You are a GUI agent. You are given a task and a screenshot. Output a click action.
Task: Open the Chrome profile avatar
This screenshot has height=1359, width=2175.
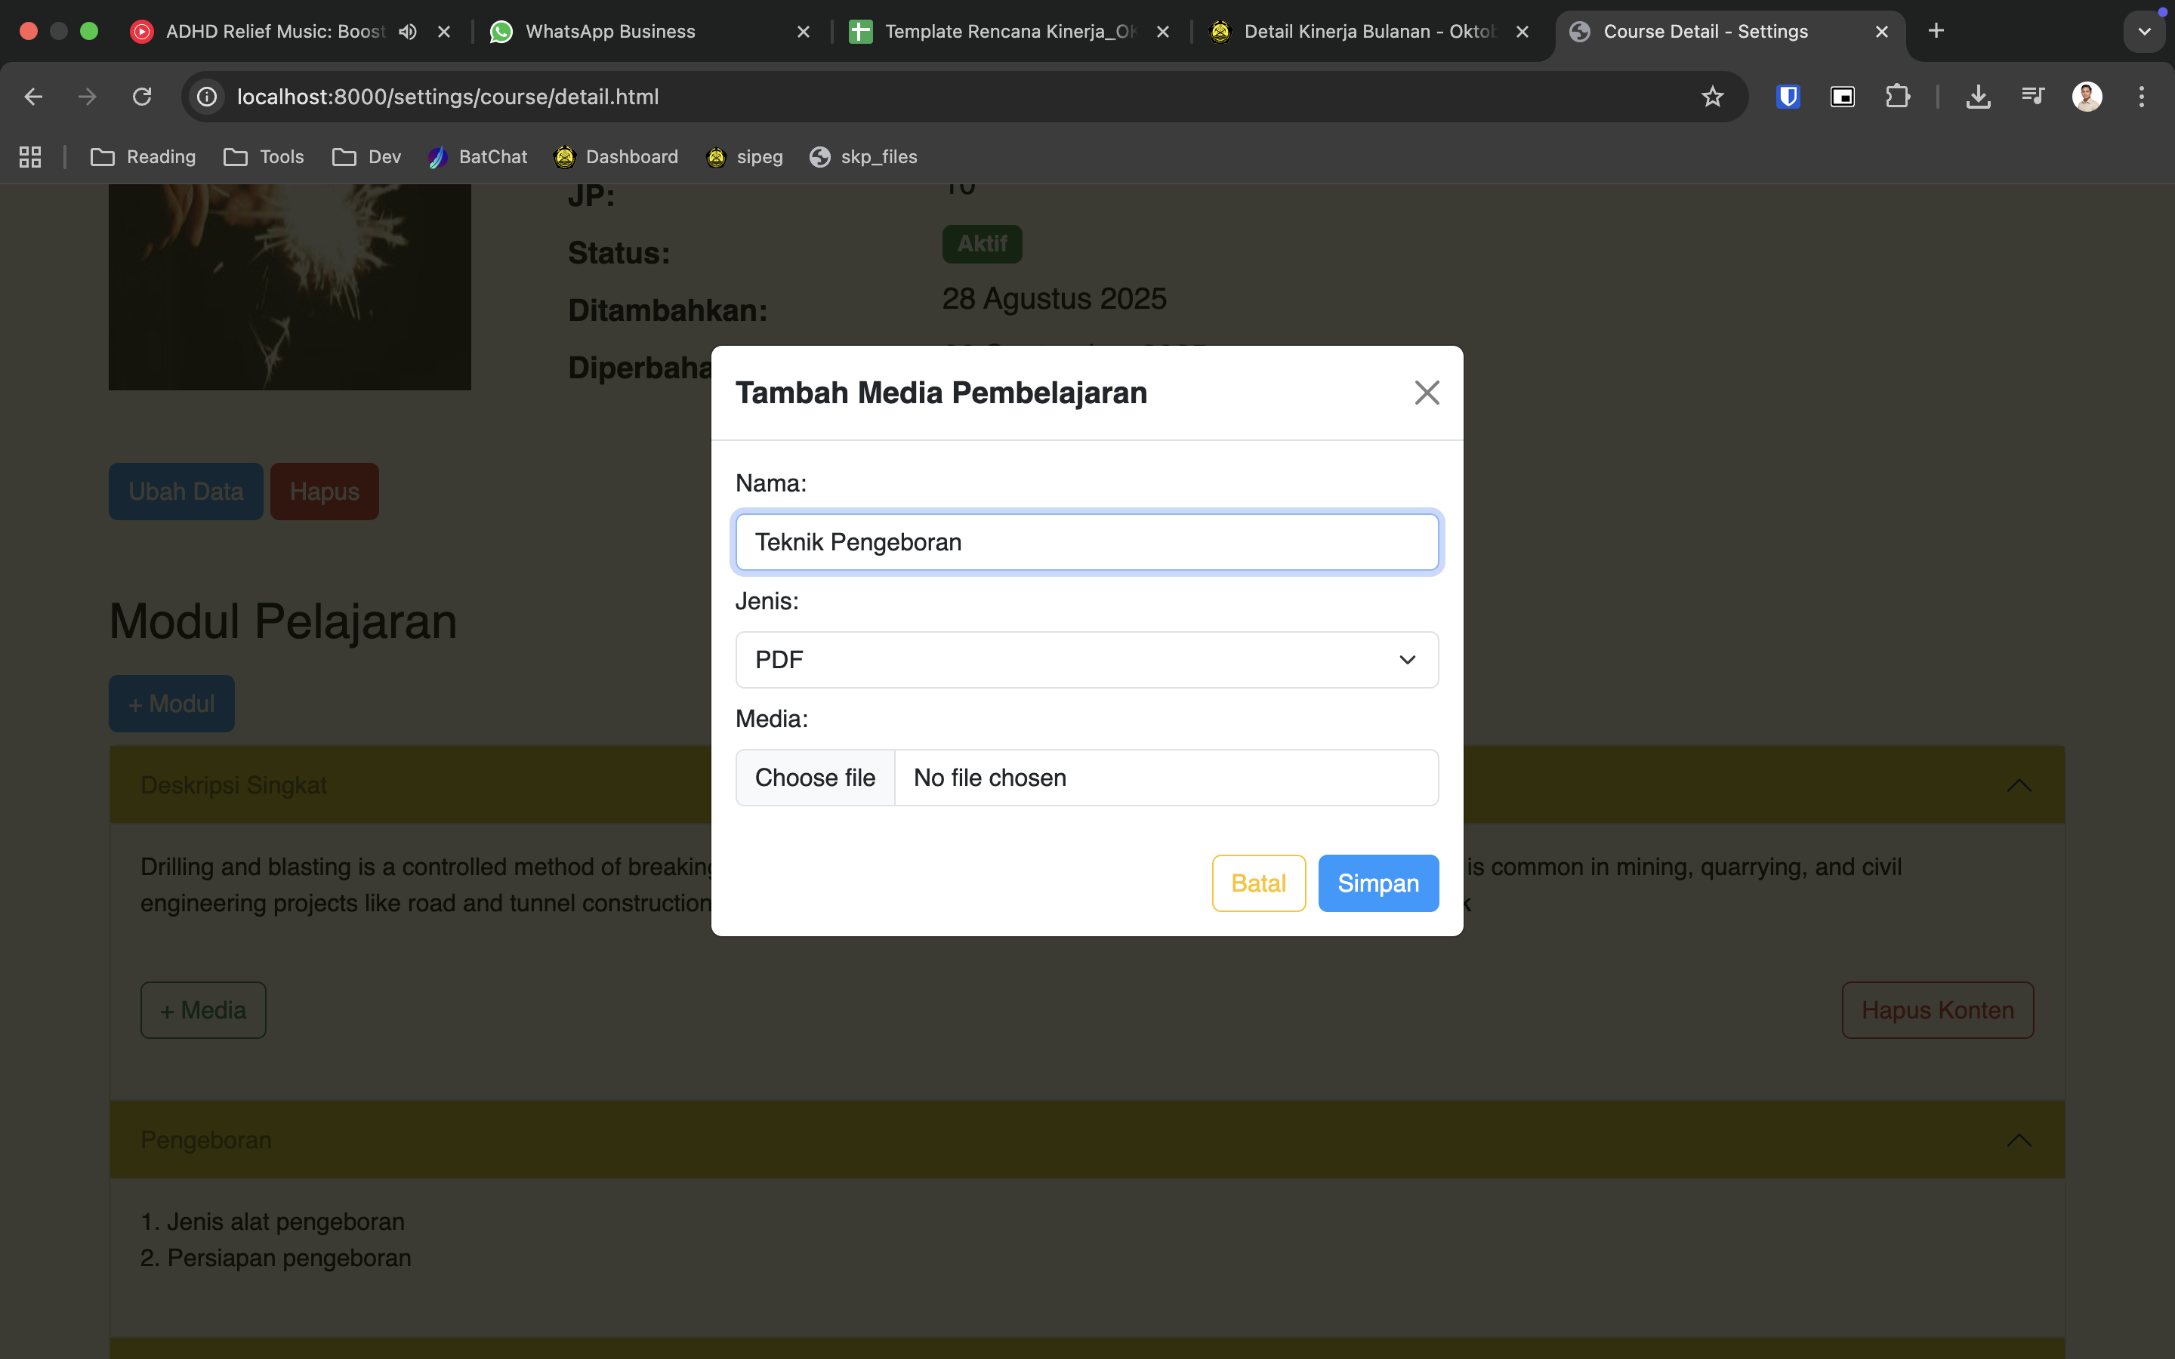[x=2086, y=96]
